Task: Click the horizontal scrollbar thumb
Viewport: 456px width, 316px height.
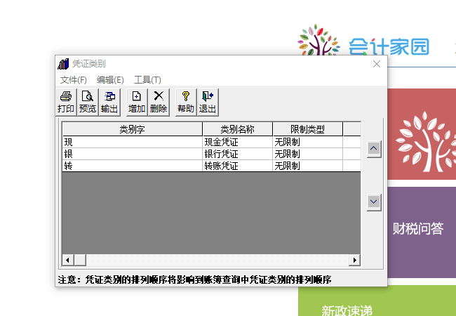Action: pyautogui.click(x=80, y=260)
